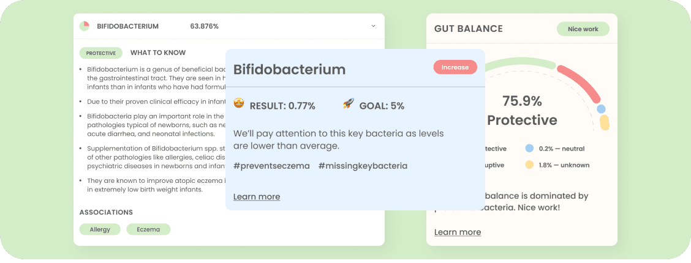Click the blue dot on the gauge arc
Image resolution: width=691 pixels, height=263 pixels.
coord(601,109)
